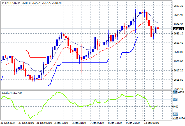Click the 2628.60 price axis label

pyautogui.click(x=178, y=61)
